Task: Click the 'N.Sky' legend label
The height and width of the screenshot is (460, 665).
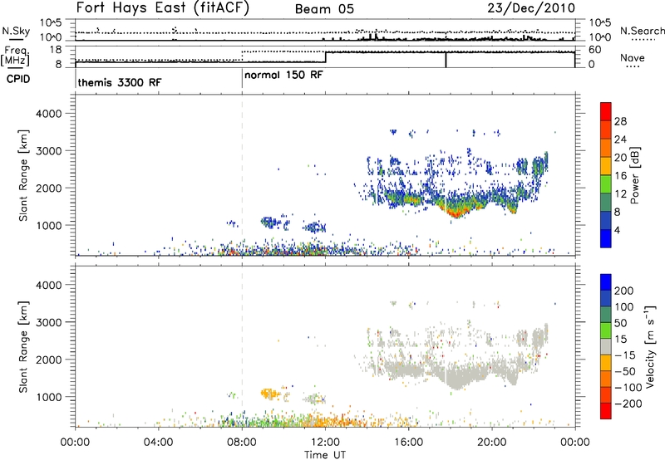Action: (16, 31)
